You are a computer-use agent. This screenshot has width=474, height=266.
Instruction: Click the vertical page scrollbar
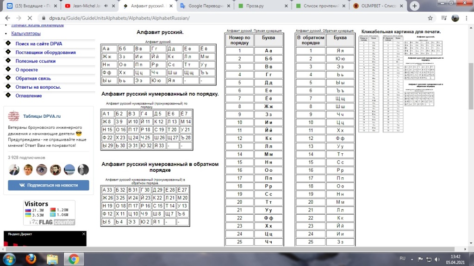pyautogui.click(x=471, y=86)
